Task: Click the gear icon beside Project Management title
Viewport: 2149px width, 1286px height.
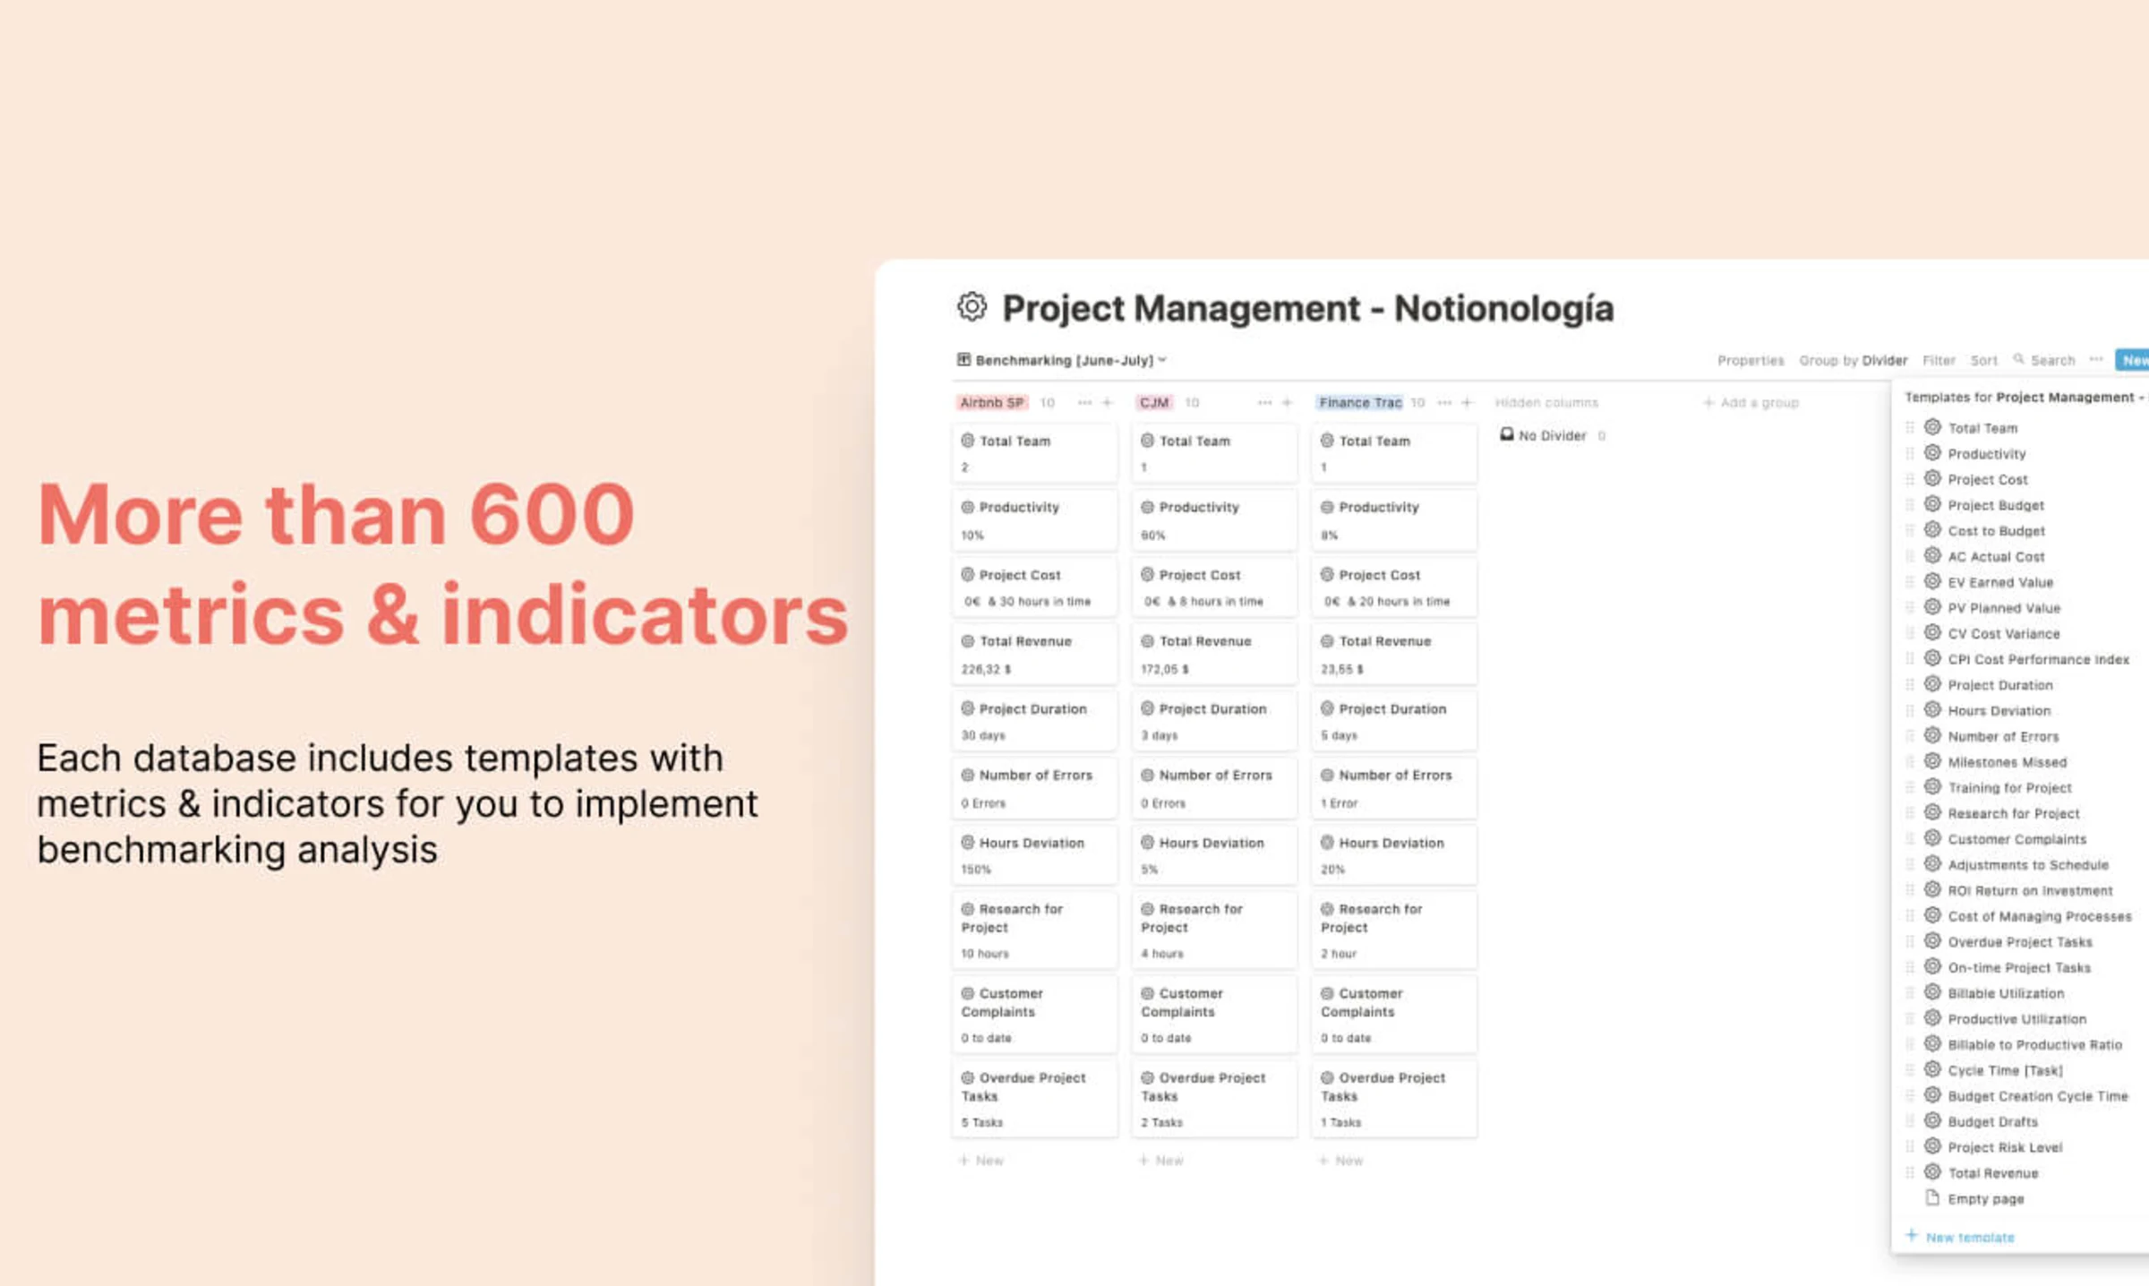Action: click(972, 308)
